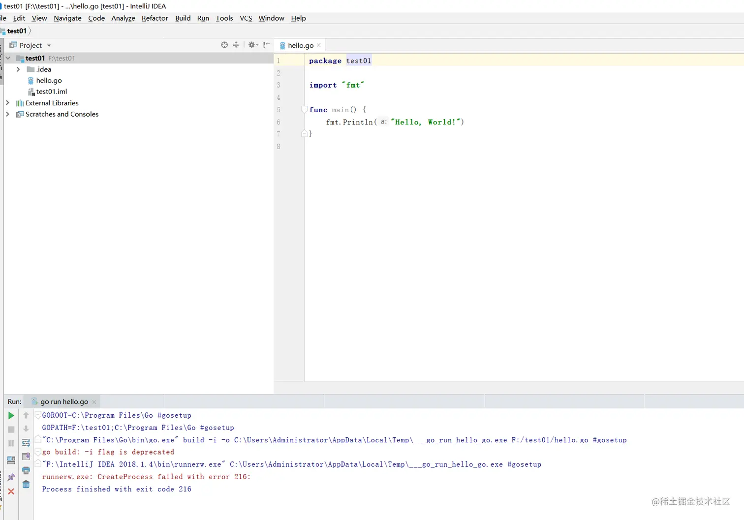This screenshot has width=744, height=520.
Task: Click the Collapse All icon in Project panel
Action: pyautogui.click(x=236, y=45)
